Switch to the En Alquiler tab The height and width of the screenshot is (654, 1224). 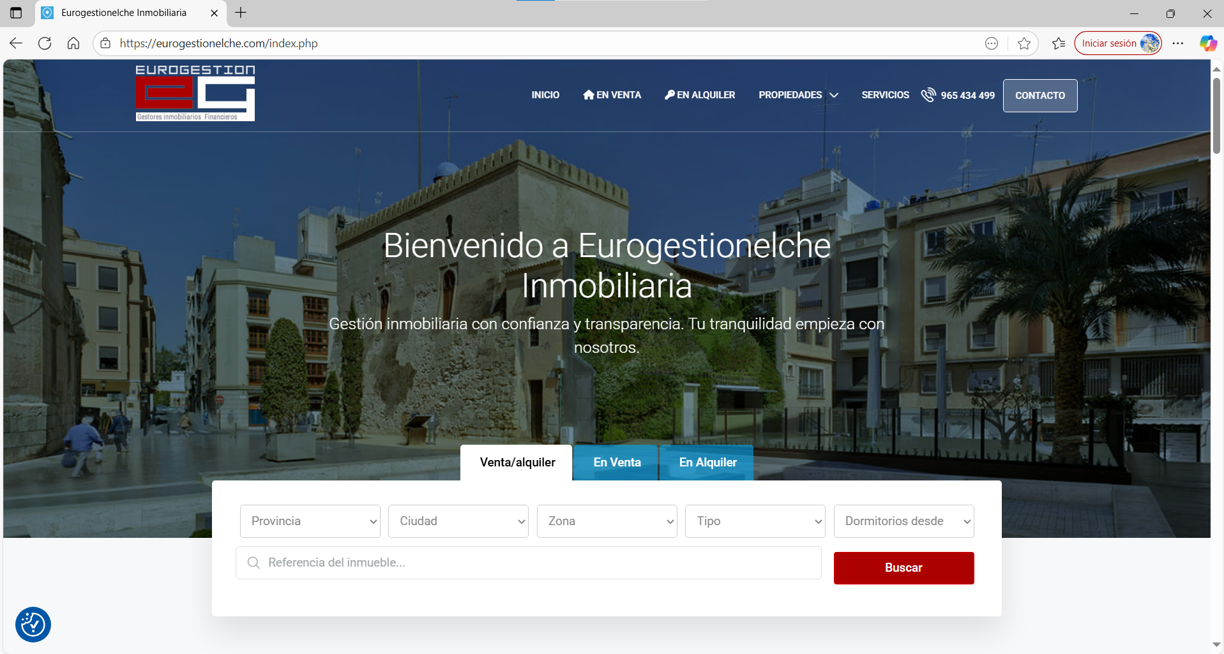[x=707, y=462]
